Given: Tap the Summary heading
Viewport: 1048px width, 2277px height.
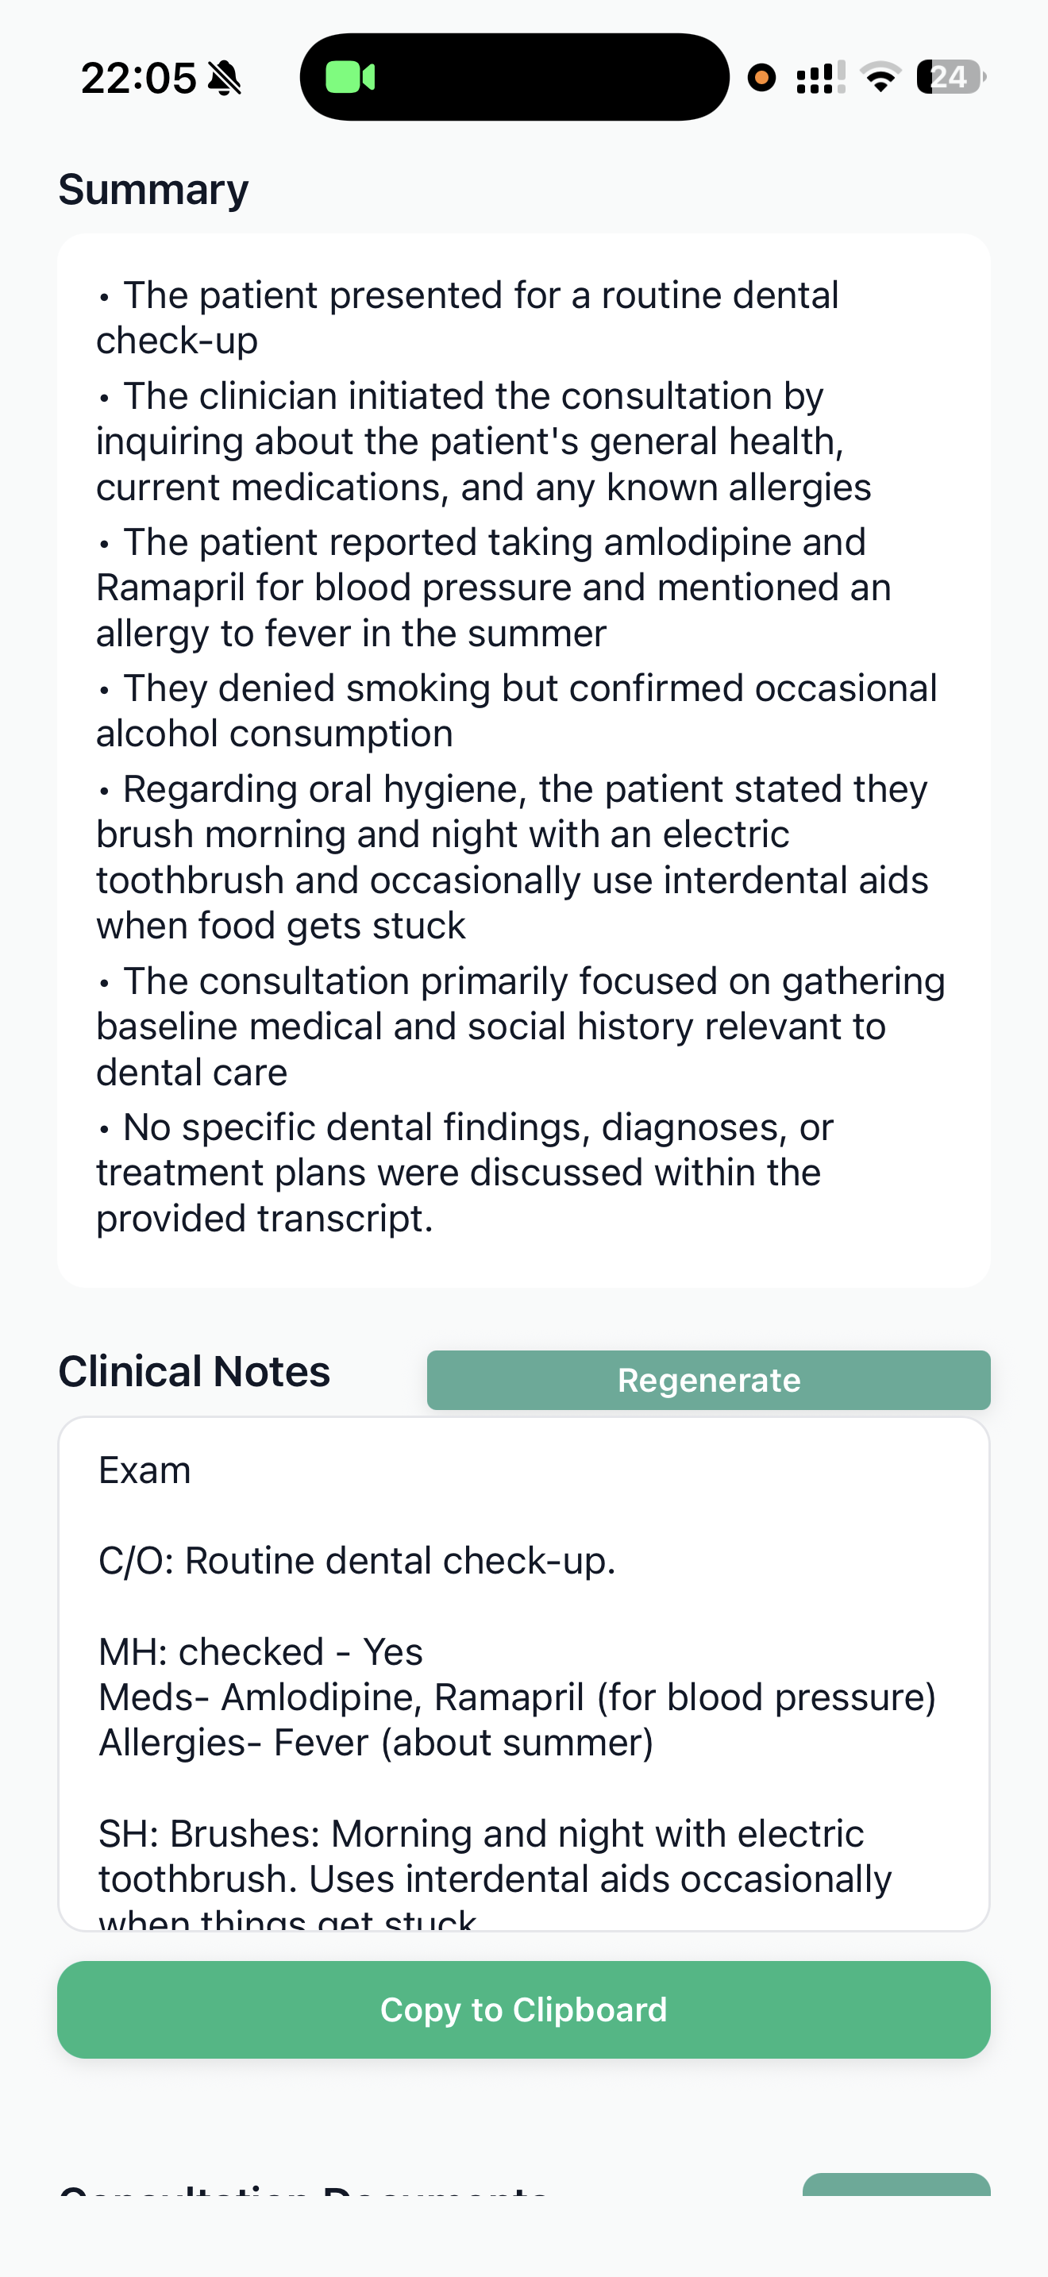Looking at the screenshot, I should click(154, 190).
